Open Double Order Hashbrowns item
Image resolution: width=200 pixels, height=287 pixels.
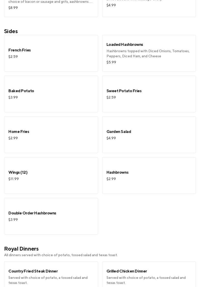pyautogui.click(x=51, y=216)
